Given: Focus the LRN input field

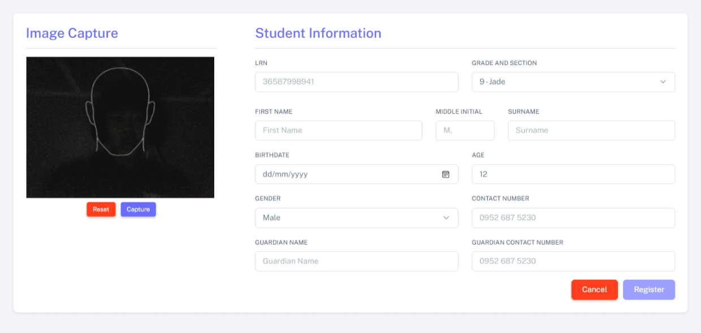Looking at the screenshot, I should [357, 82].
